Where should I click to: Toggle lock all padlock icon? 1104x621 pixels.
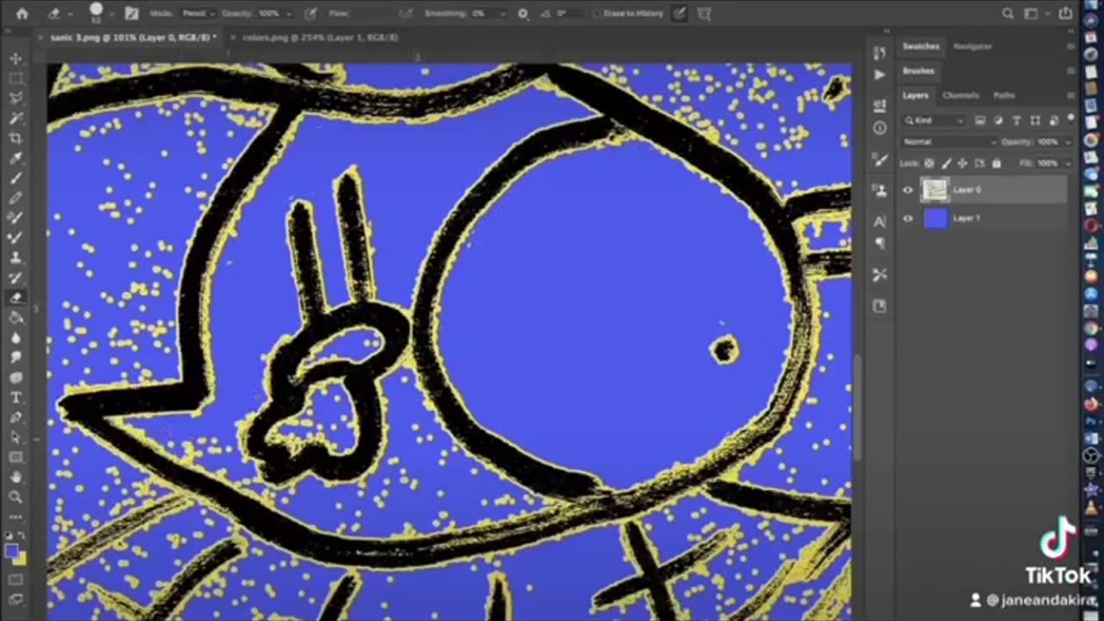point(996,163)
